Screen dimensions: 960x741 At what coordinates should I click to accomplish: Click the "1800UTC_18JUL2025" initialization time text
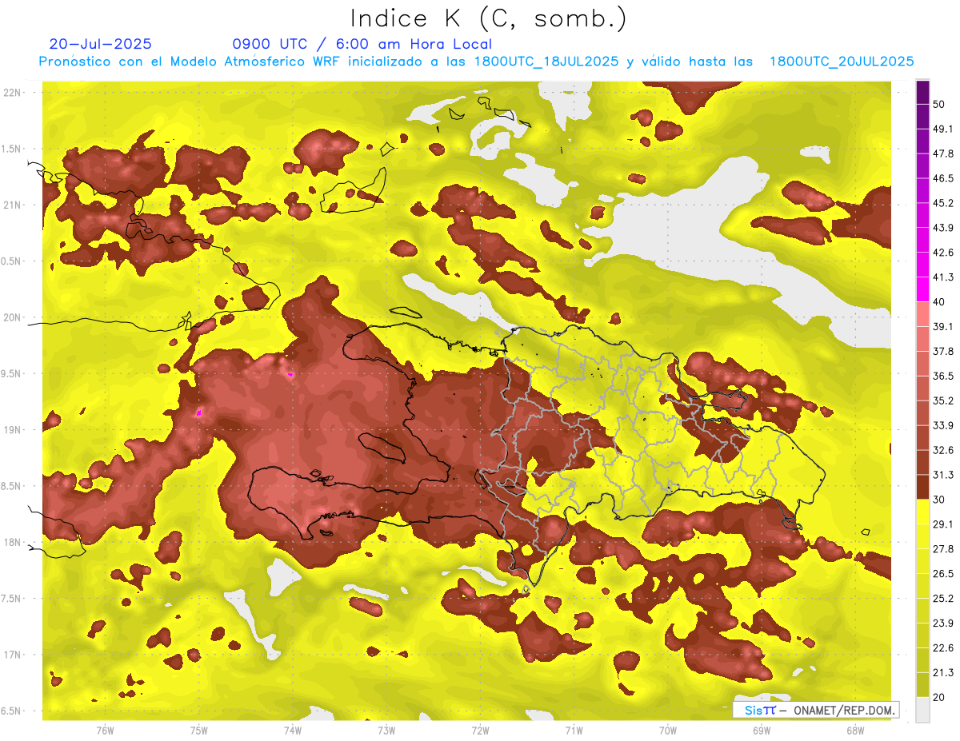point(546,62)
